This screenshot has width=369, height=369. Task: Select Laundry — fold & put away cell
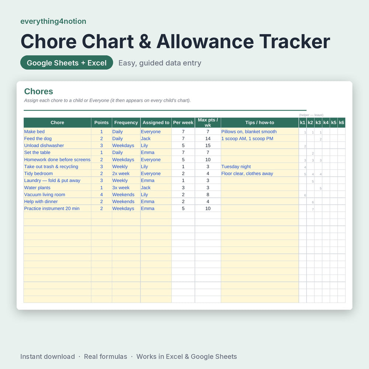[58, 180]
